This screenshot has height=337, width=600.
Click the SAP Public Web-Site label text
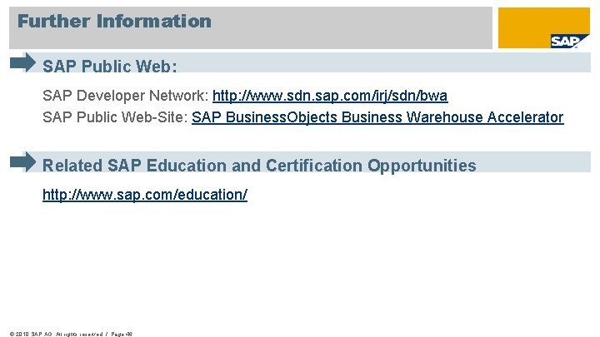115,117
